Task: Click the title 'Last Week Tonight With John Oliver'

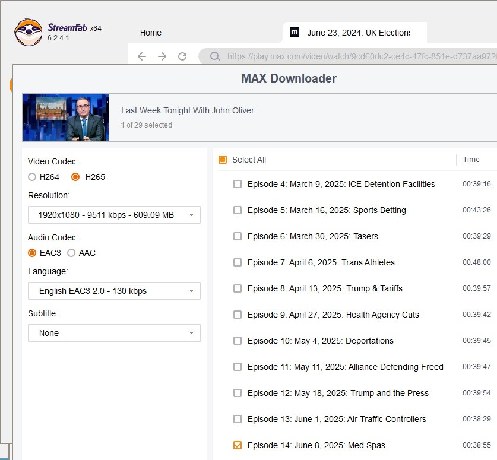Action: click(188, 110)
